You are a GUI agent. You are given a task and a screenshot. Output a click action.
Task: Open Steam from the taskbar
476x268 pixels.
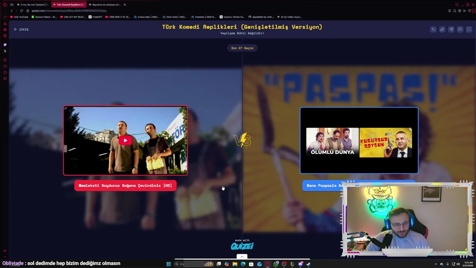tap(308, 264)
